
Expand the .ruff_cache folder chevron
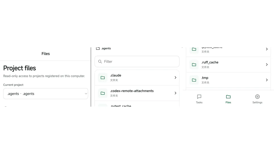267,65
